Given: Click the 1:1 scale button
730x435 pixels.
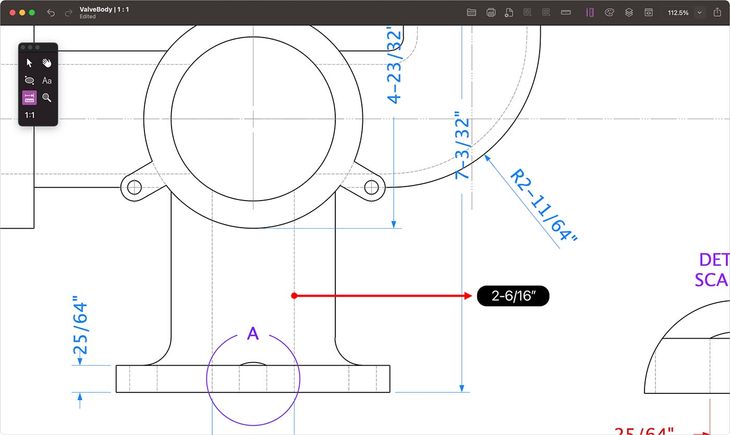Looking at the screenshot, I should tap(30, 115).
